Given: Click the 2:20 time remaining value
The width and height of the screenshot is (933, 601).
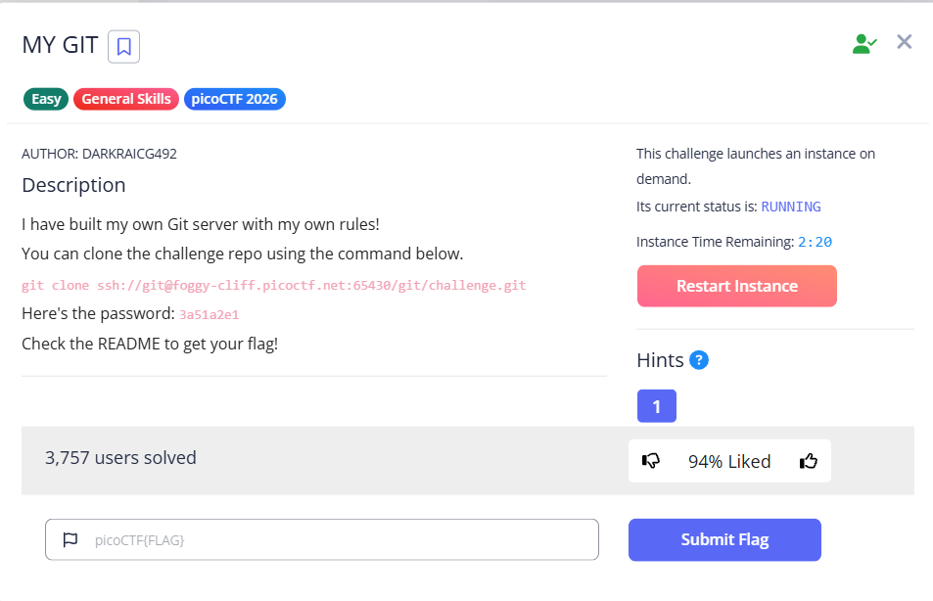Looking at the screenshot, I should (x=815, y=242).
